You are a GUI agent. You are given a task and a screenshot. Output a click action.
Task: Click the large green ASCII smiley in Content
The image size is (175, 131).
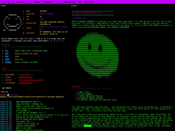coord(97,55)
